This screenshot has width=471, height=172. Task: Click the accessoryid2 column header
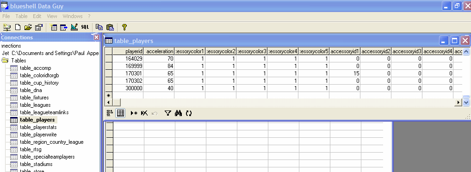point(376,51)
